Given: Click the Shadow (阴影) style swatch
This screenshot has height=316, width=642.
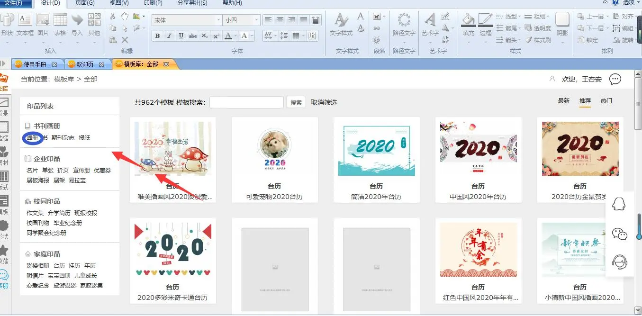Looking at the screenshot, I should [562, 24].
